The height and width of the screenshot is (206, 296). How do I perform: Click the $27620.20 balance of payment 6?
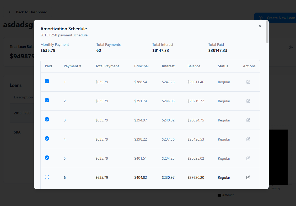pos(196,177)
